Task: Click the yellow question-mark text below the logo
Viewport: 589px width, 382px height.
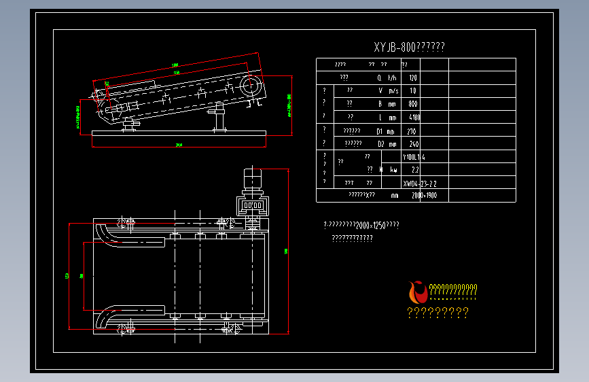Action: click(438, 313)
